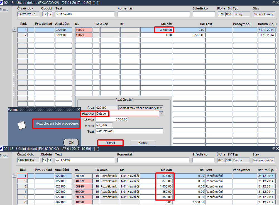Click the Komentář field in upper window
The image size is (279, 205).
(154, 14)
